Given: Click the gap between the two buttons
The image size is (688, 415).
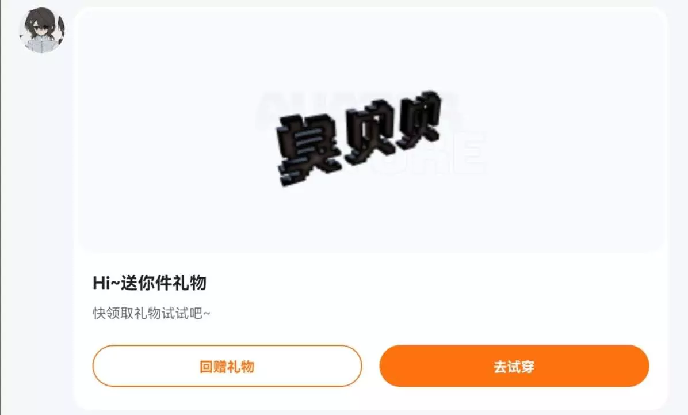Looking at the screenshot, I should click(x=371, y=366).
